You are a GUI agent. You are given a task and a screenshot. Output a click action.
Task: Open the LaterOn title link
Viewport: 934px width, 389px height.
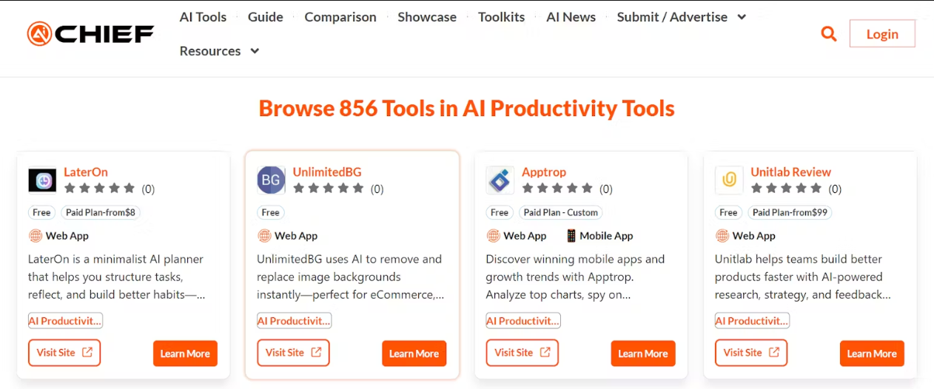pyautogui.click(x=86, y=172)
